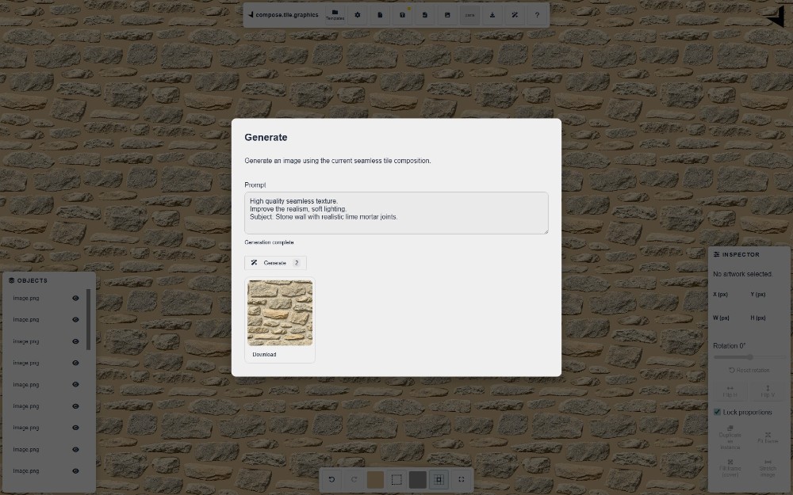Click the fullscreen icon in bottom bar
Image resolution: width=793 pixels, height=495 pixels.
[x=461, y=479]
